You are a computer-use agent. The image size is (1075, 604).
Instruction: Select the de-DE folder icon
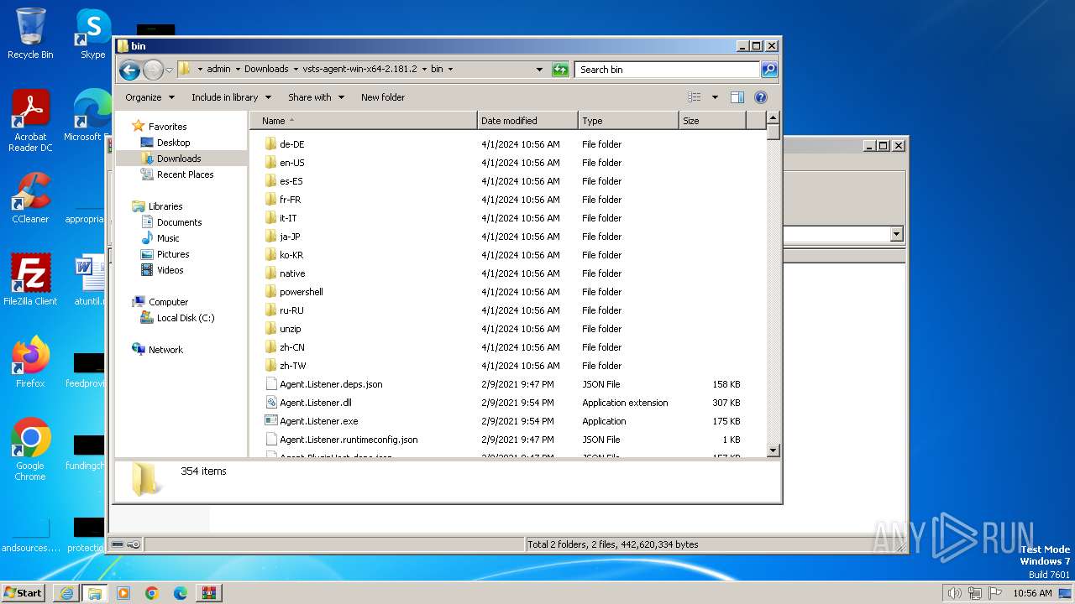click(270, 144)
